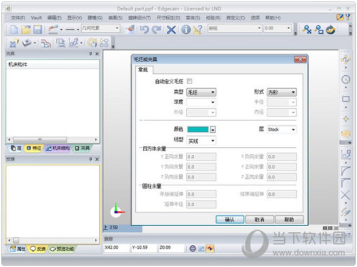Click the blue squares hierarchy icon in second toolbar
Screen dimensions: 357x267
[x=104, y=43]
